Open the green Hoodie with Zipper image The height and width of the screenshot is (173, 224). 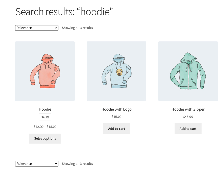(188, 71)
